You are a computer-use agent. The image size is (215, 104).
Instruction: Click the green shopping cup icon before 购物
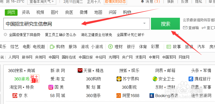coord(52,47)
